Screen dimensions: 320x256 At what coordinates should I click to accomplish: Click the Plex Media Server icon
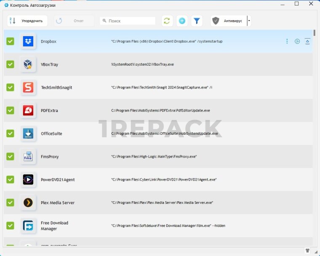[x=28, y=203]
